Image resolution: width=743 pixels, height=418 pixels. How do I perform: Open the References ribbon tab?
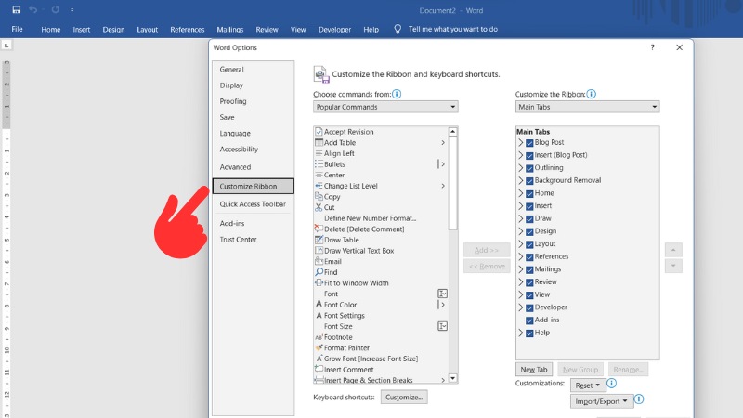click(x=187, y=29)
